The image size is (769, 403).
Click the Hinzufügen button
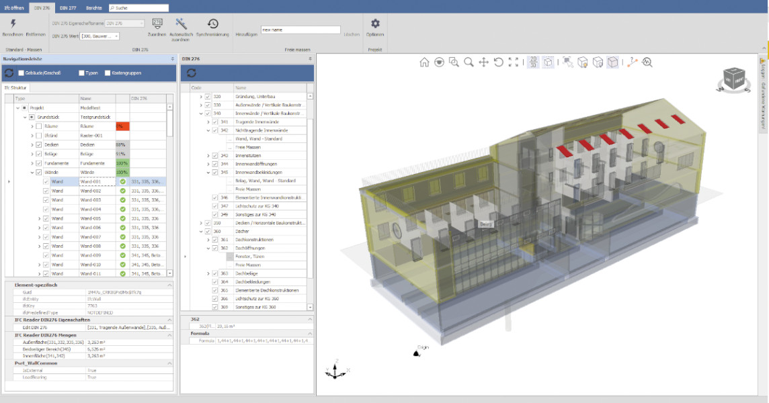click(x=246, y=35)
